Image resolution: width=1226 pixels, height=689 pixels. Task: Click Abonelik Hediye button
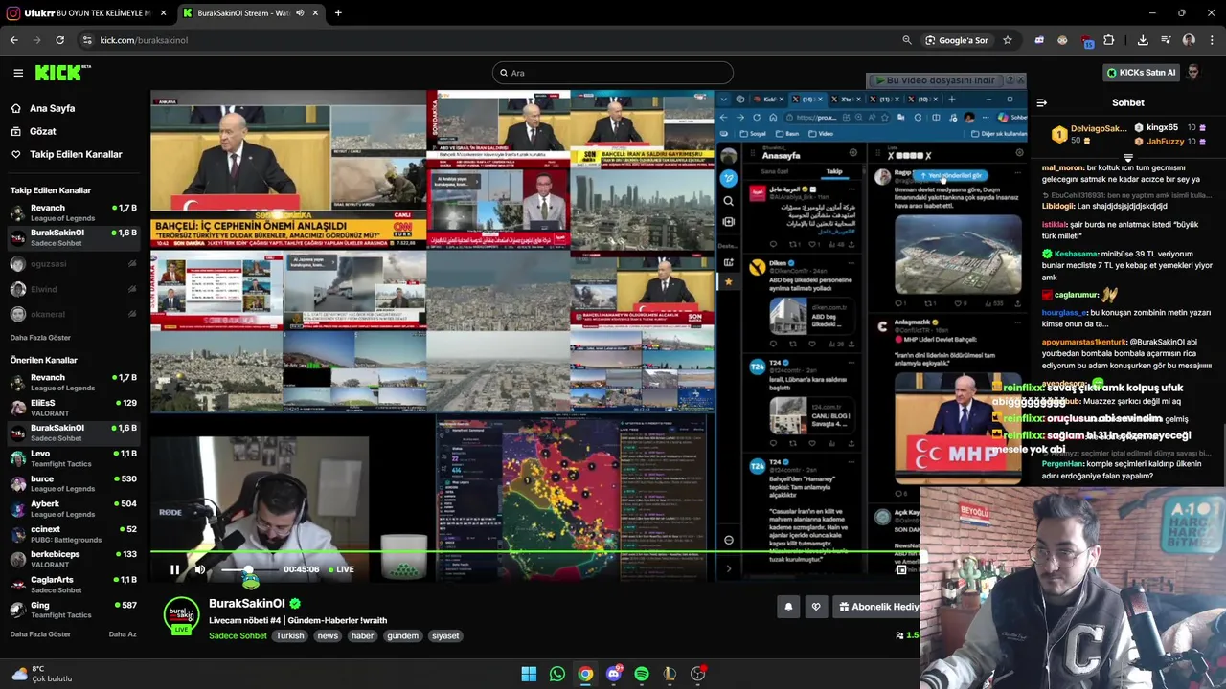coord(877,607)
